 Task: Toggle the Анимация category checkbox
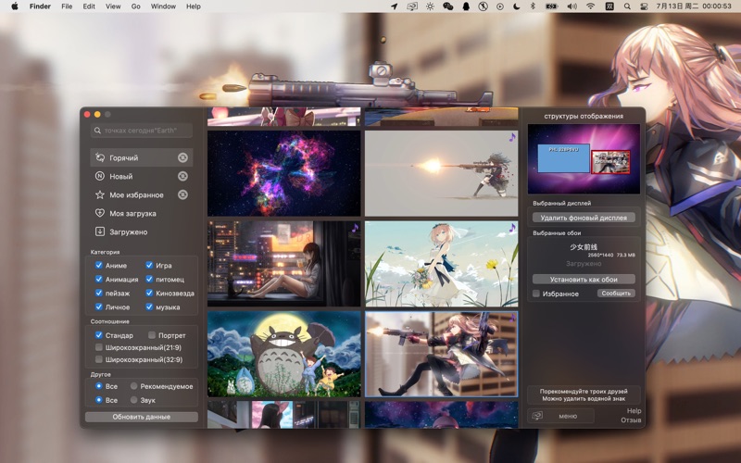pyautogui.click(x=99, y=279)
